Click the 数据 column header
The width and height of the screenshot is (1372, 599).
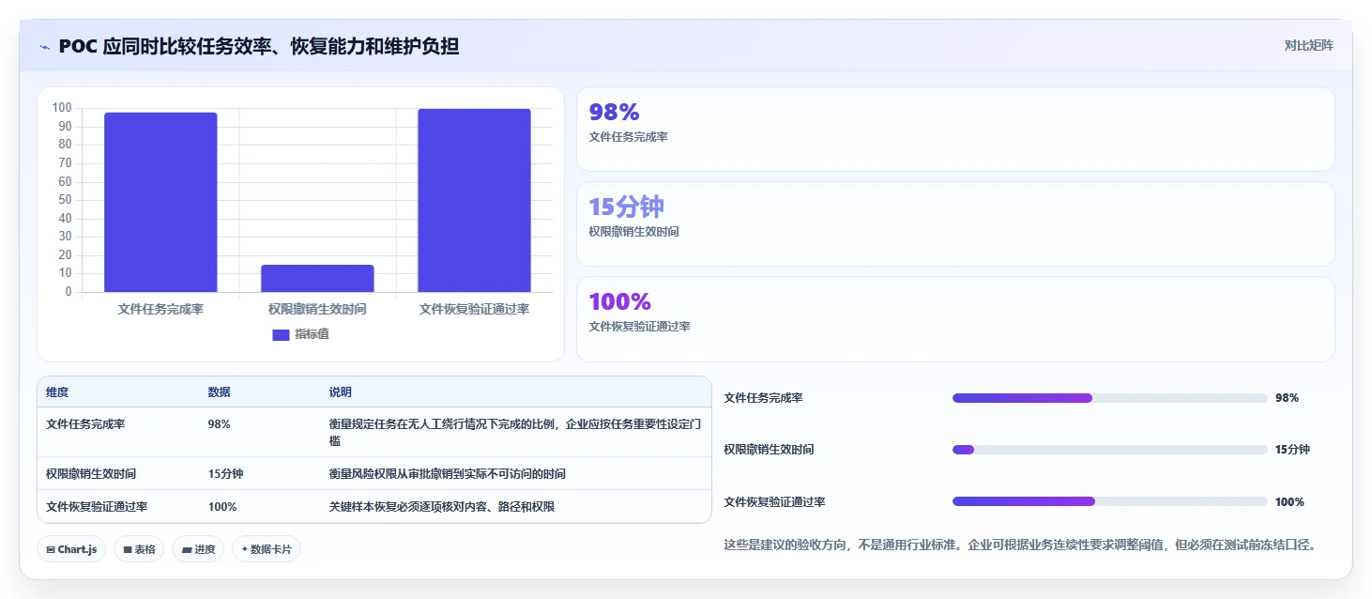coord(219,392)
